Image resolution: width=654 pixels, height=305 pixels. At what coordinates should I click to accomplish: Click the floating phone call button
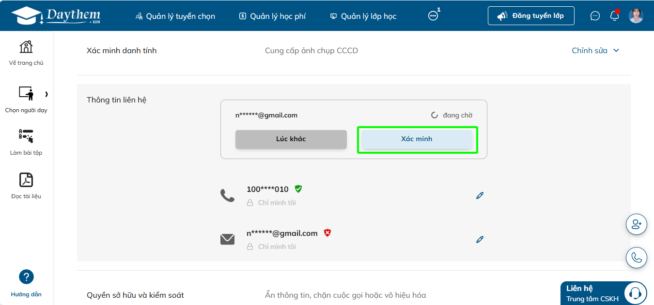(x=637, y=258)
